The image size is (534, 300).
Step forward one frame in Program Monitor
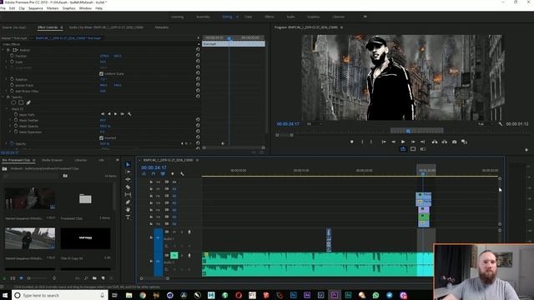pyautogui.click(x=413, y=142)
